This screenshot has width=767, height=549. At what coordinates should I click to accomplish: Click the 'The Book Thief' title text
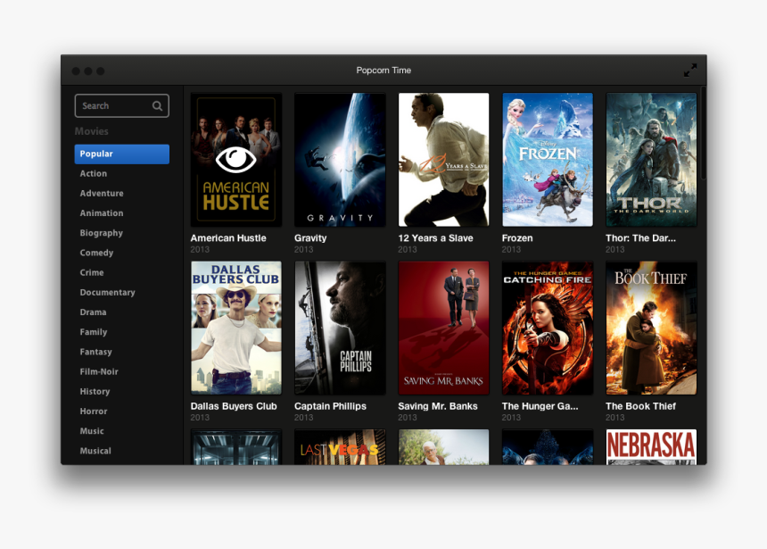[x=640, y=406]
